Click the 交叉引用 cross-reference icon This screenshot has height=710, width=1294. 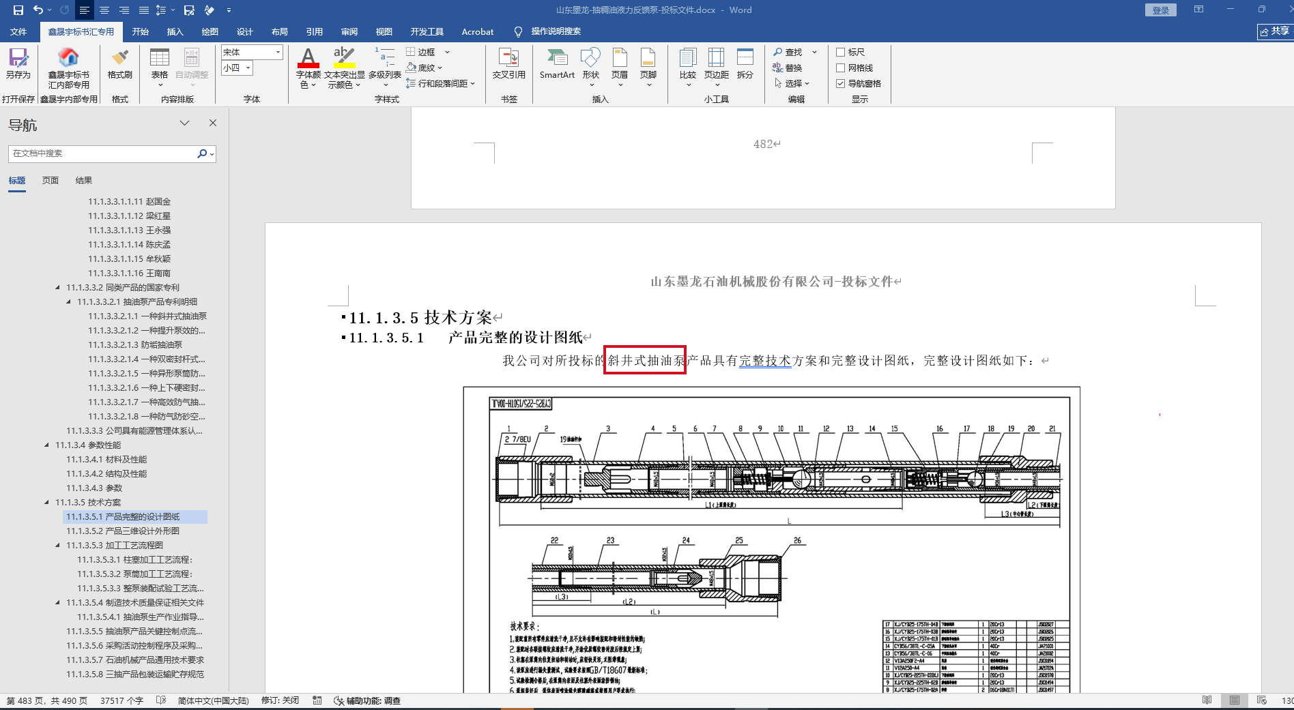(509, 63)
